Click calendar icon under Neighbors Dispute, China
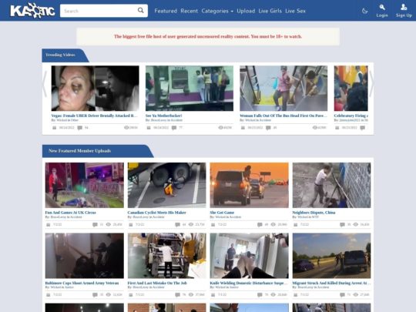Screen dimensions: 416x312 [296, 225]
